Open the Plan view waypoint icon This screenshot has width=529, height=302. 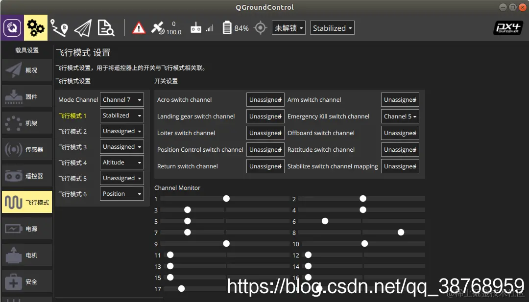59,27
